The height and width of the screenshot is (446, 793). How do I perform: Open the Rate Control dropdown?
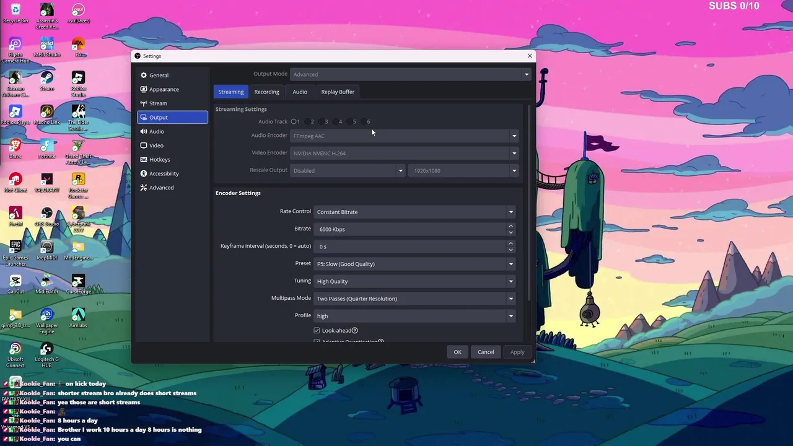tap(414, 212)
